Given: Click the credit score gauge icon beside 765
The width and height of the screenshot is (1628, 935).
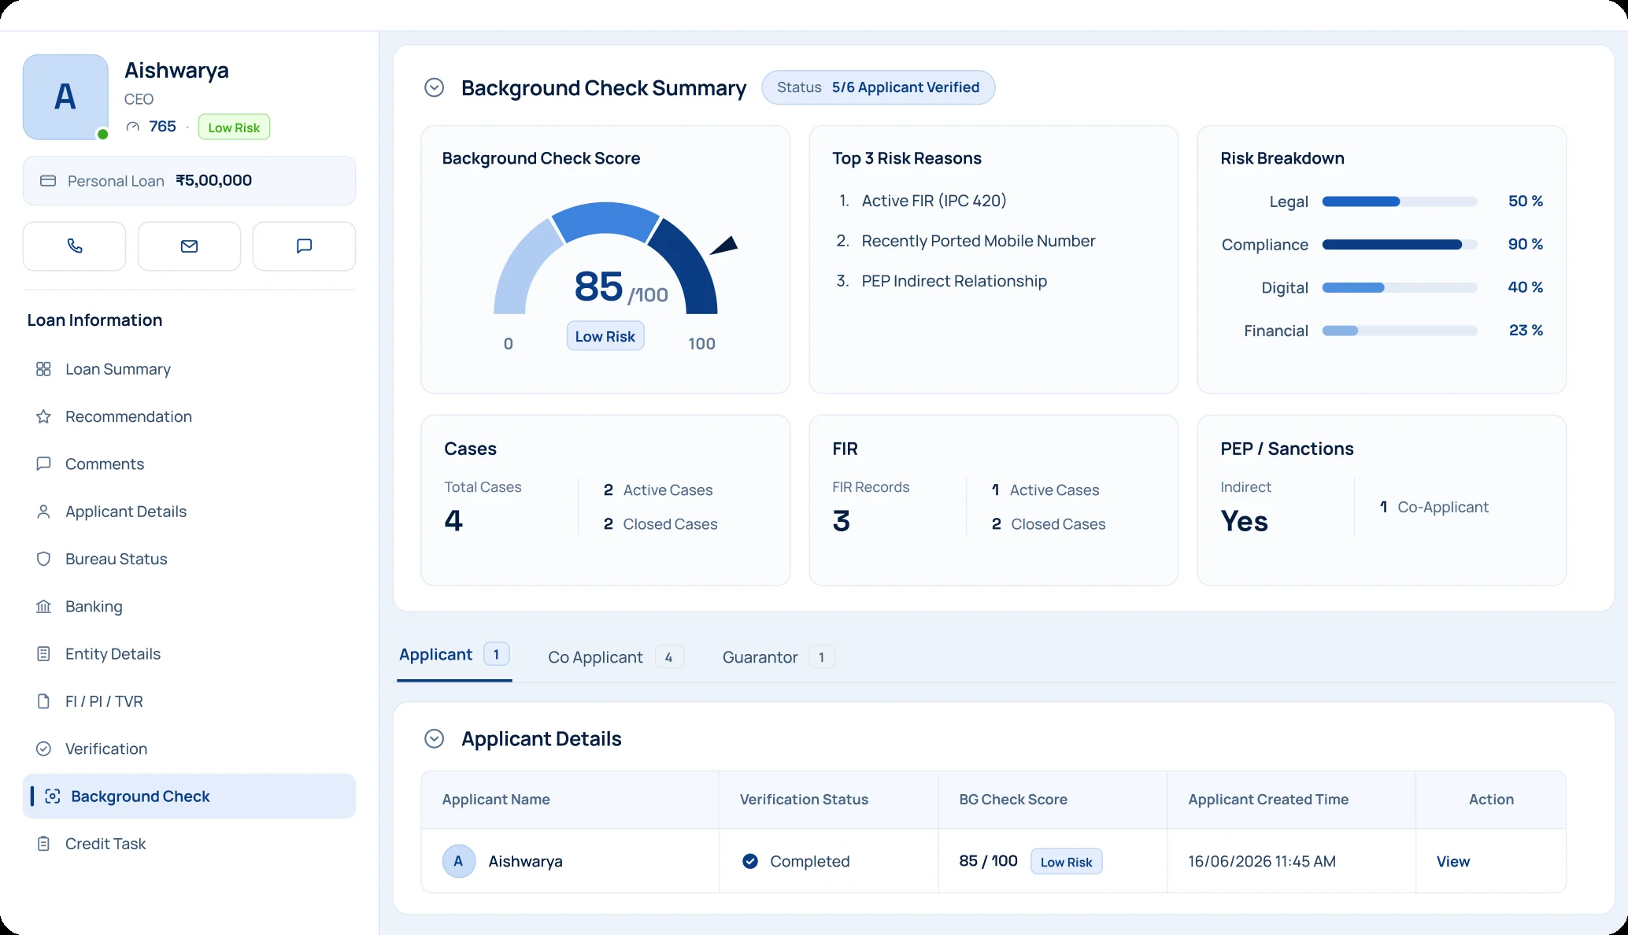Looking at the screenshot, I should click(133, 127).
